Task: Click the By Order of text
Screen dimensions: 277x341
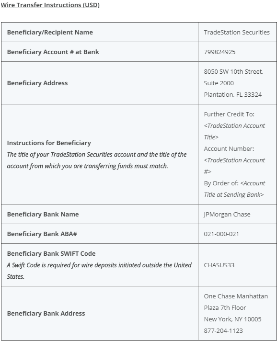Action: pyautogui.click(x=221, y=183)
